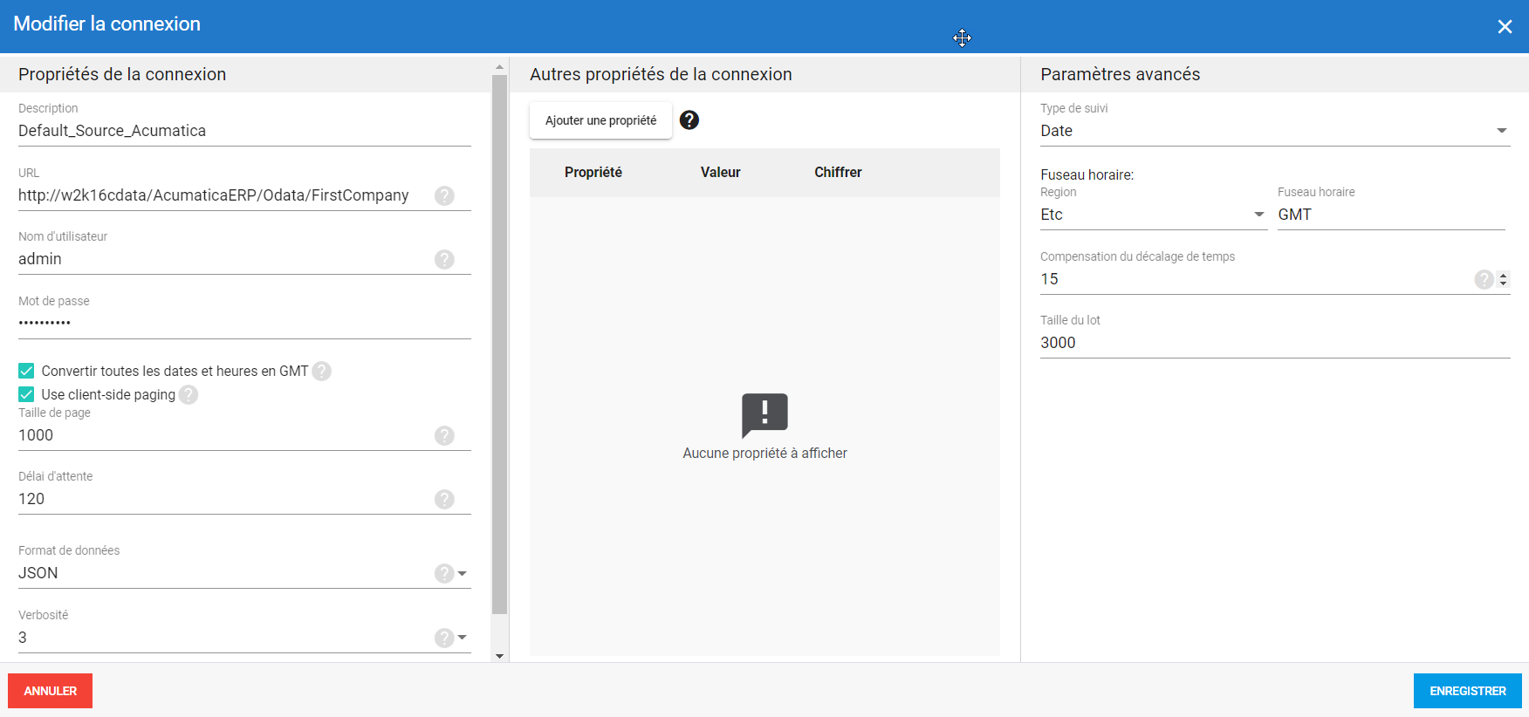1529x717 pixels.
Task: Click help icon in Délai d'attente field
Action: point(444,499)
